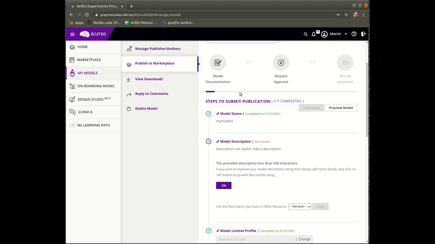Open Manage Publisher/Authors
Screen dimensions: 435x244
tap(158, 49)
